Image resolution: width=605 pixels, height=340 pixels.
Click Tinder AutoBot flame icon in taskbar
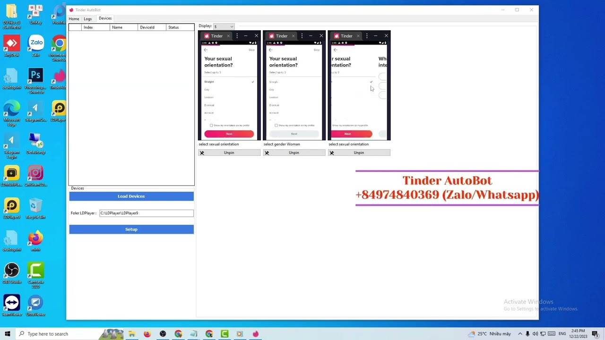click(x=256, y=334)
